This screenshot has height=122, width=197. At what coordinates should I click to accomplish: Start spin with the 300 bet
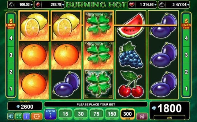[x=127, y=114]
